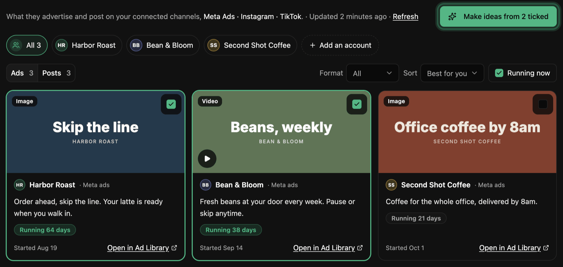This screenshot has height=267, width=563.
Task: Click the Refresh link
Action: click(x=405, y=17)
